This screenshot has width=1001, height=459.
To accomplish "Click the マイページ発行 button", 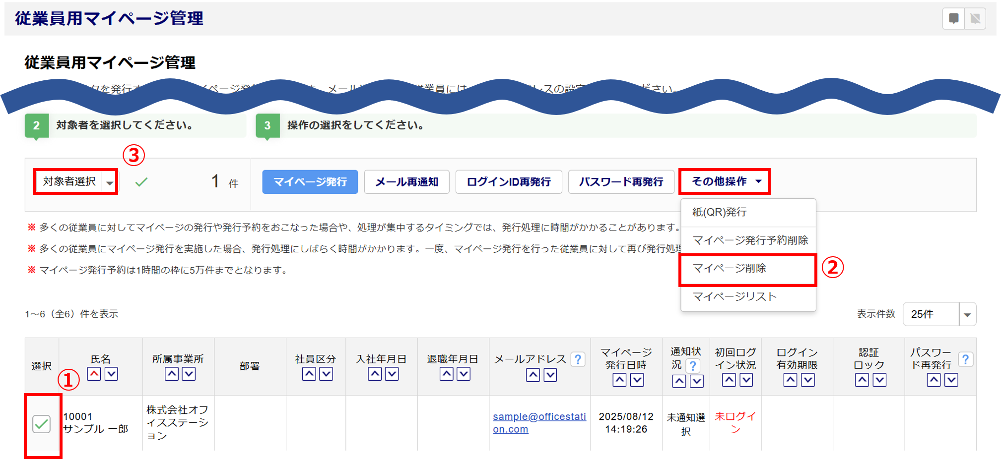I will (x=310, y=182).
